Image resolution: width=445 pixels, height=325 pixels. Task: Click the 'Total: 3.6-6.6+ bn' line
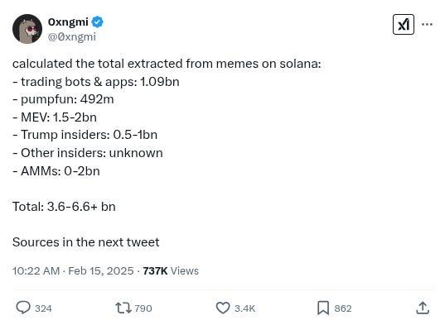pyautogui.click(x=64, y=207)
